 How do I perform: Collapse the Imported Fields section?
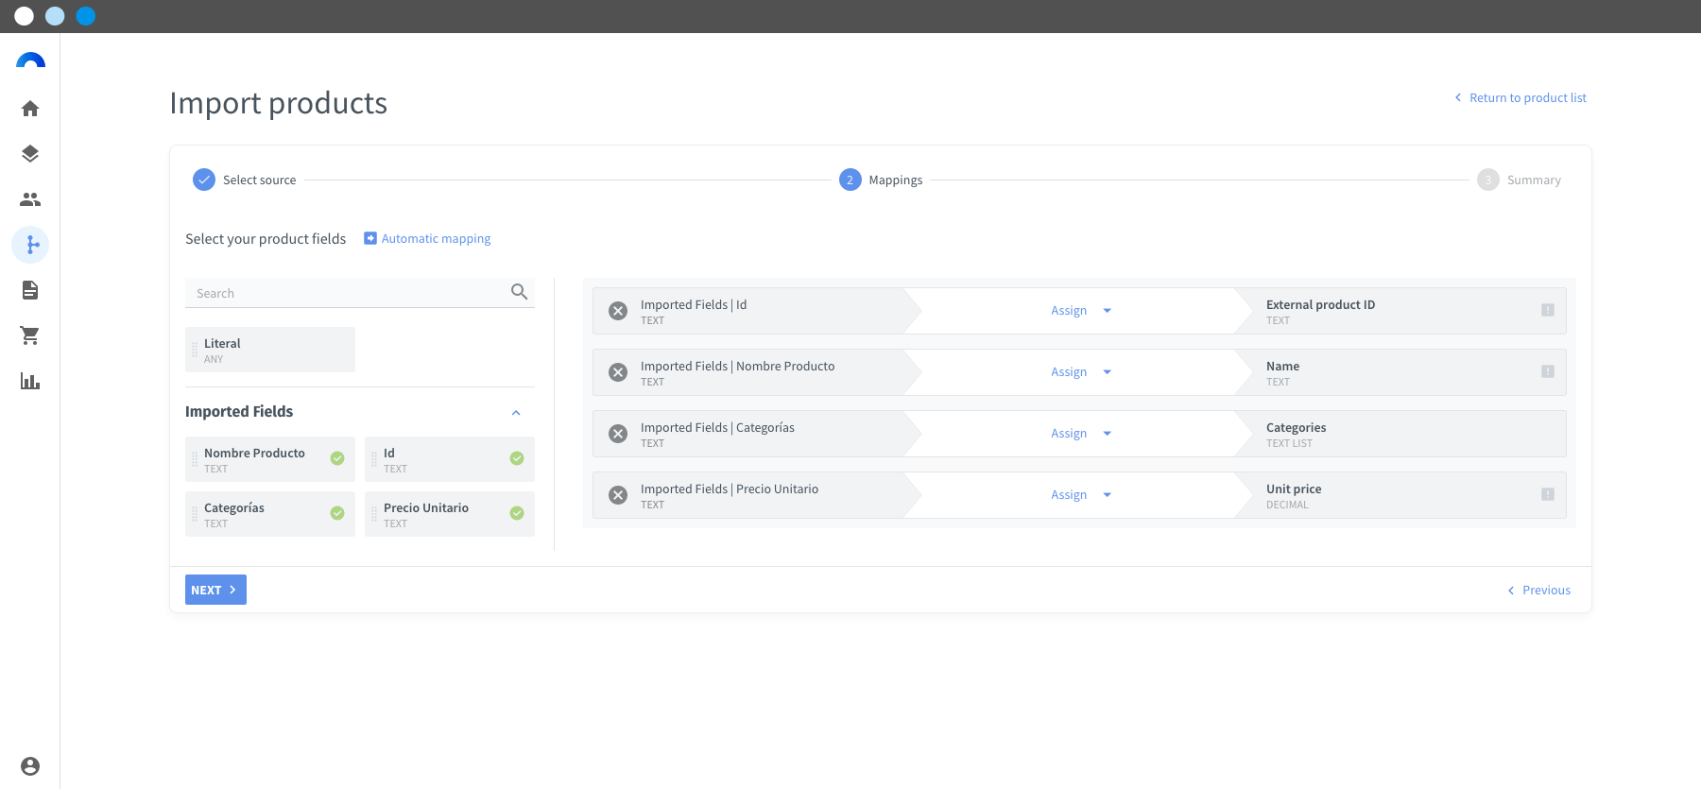[x=516, y=413]
